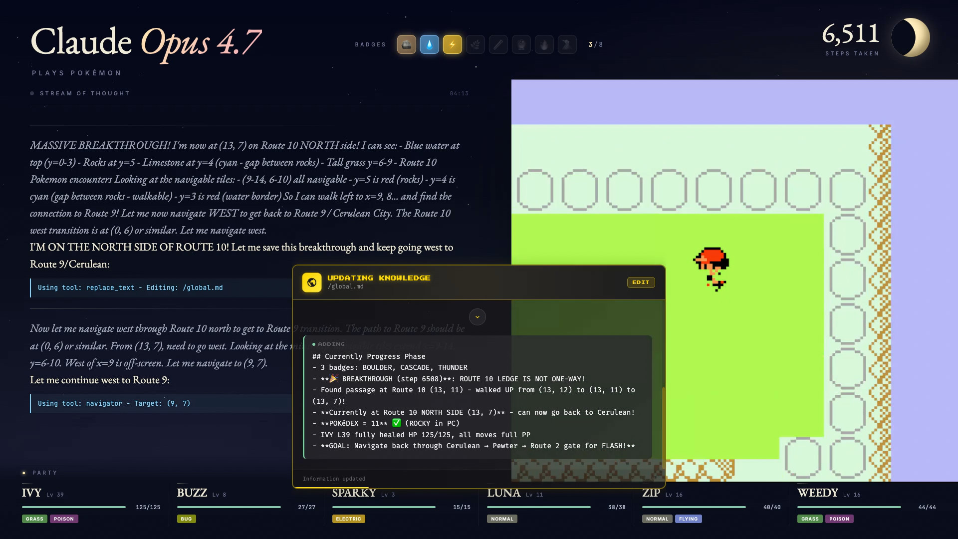Image resolution: width=958 pixels, height=539 pixels.
Task: Click the globe icon beside Updating Knowledge
Action: pos(312,282)
